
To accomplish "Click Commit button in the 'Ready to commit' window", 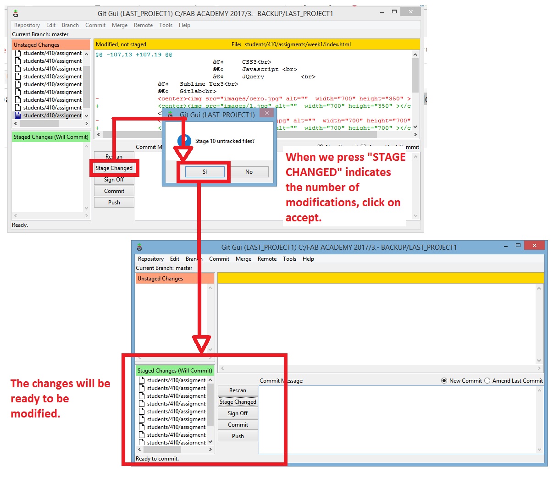I will coord(238,425).
